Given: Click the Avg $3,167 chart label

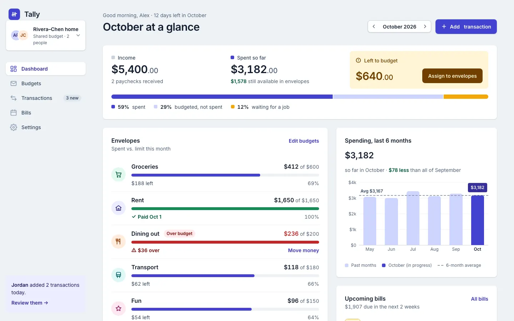Looking at the screenshot, I should coord(372,191).
